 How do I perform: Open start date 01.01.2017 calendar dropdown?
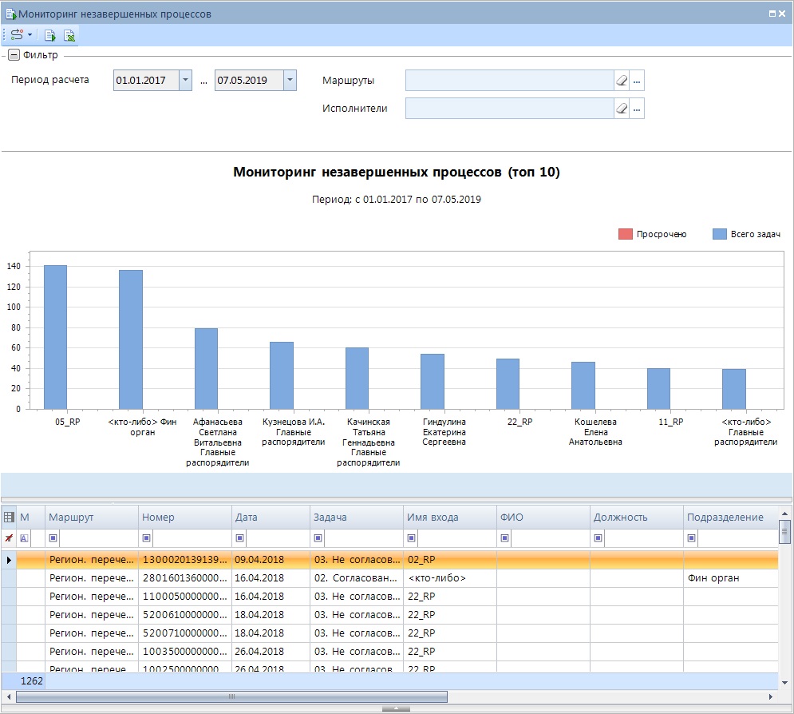pos(185,81)
